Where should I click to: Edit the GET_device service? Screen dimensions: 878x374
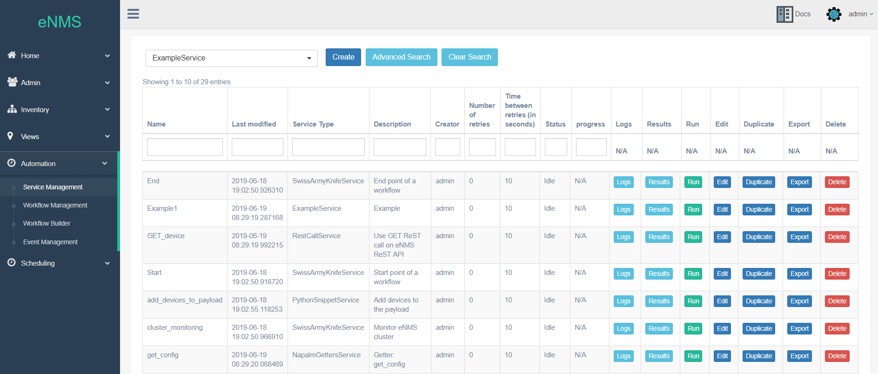[x=722, y=237]
